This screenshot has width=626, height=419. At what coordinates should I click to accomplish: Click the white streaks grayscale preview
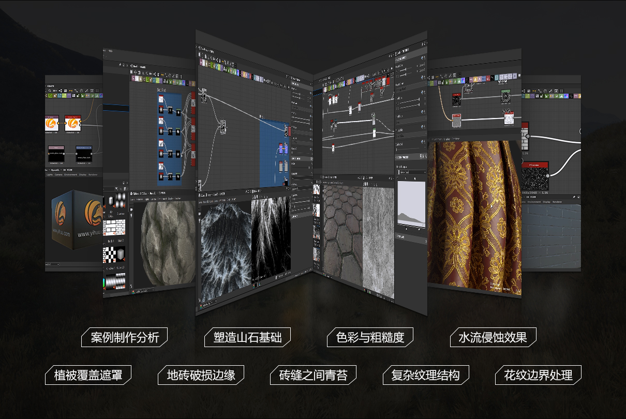pos(271,241)
